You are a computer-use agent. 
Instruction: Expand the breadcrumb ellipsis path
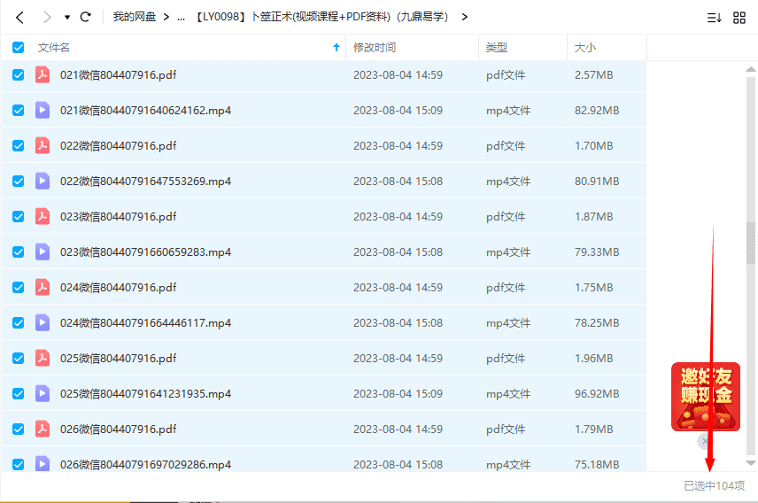tap(181, 17)
